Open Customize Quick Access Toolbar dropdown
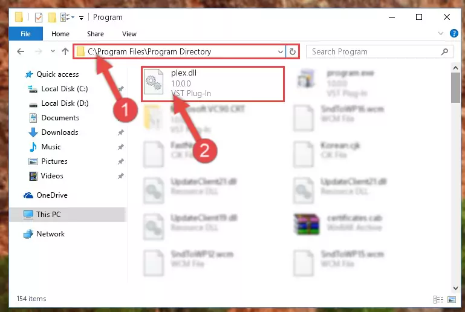The width and height of the screenshot is (465, 312). 81,18
